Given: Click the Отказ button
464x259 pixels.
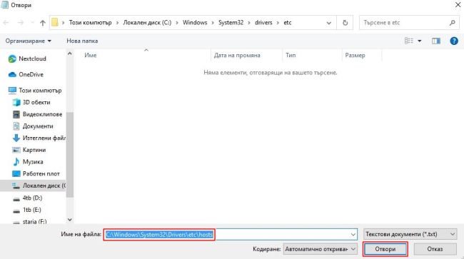Looking at the screenshot, I should coord(435,249).
